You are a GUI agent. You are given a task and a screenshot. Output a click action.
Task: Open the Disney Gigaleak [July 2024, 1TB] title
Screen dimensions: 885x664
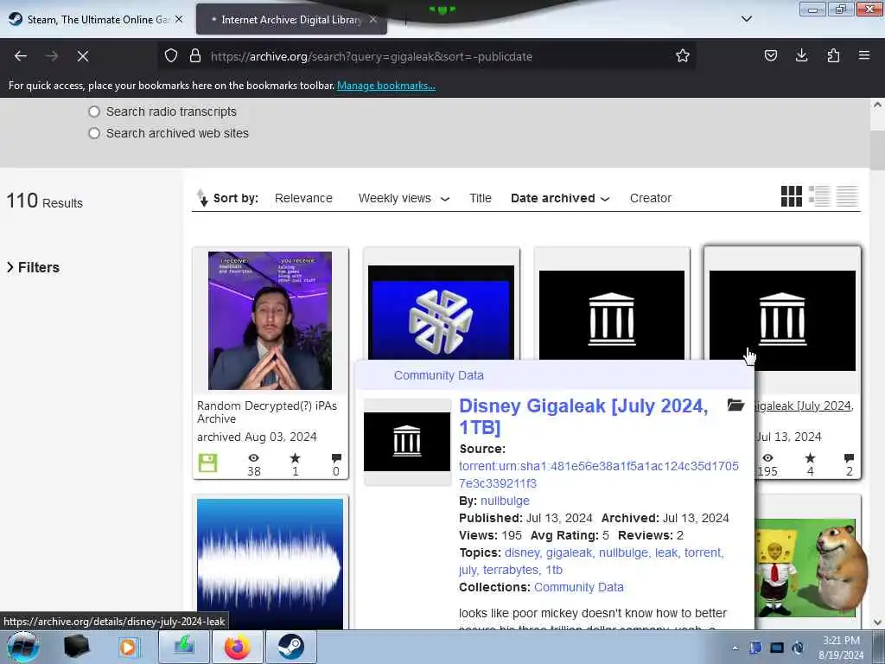click(583, 416)
